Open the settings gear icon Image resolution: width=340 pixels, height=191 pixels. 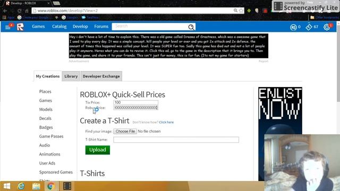pyautogui.click(x=327, y=27)
